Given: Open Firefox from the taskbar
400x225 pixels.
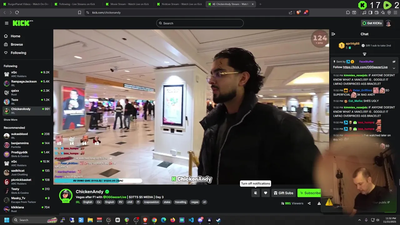Looking at the screenshot, I should (x=173, y=220).
